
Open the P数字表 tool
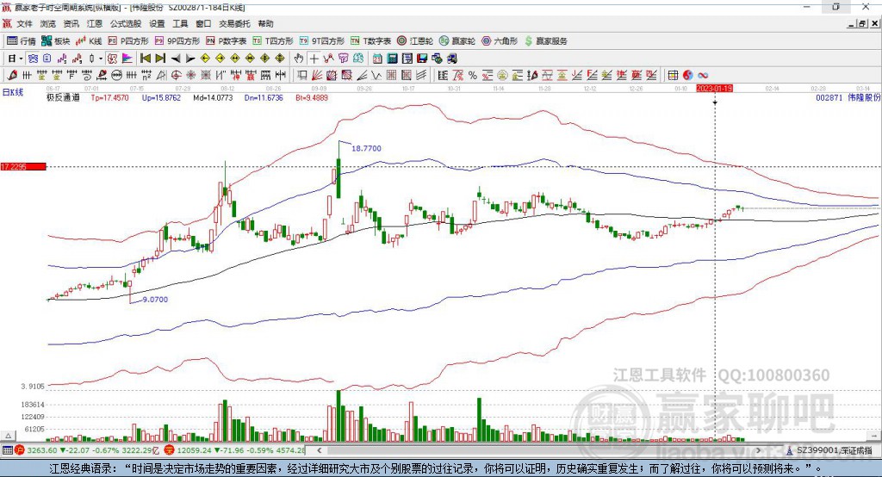[227, 41]
